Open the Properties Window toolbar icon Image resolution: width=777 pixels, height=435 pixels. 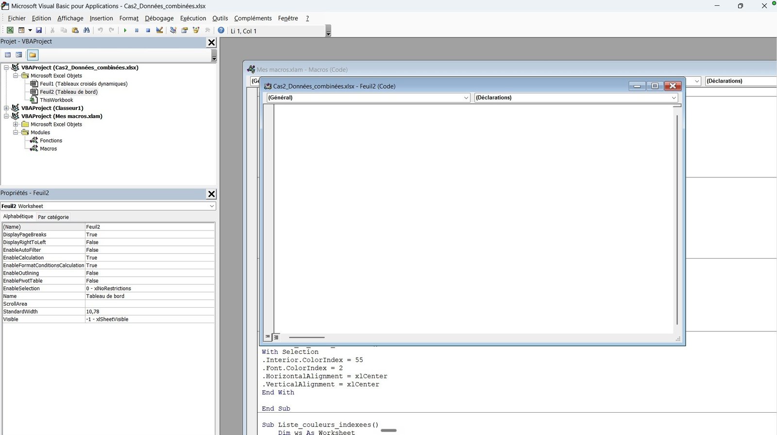point(185,30)
